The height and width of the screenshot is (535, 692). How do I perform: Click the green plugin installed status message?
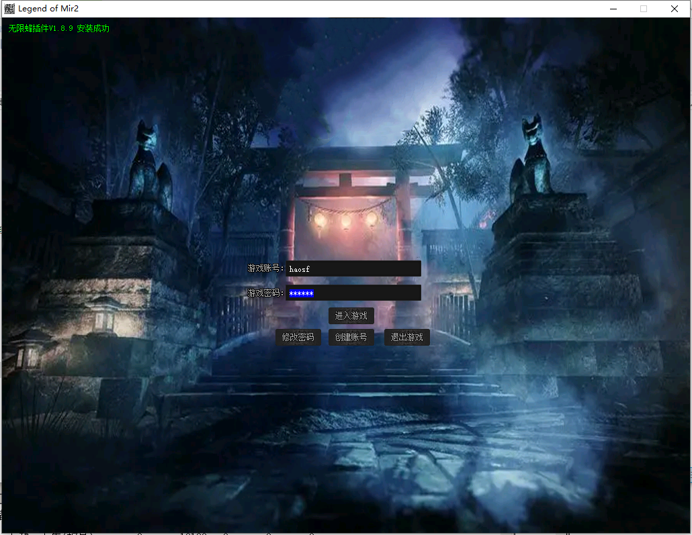58,29
